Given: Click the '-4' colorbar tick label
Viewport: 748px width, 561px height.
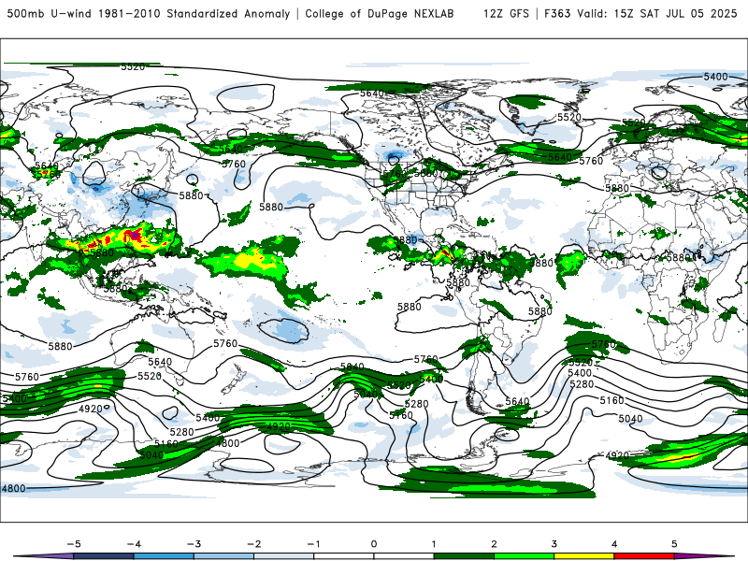Looking at the screenshot, I should coord(134,544).
